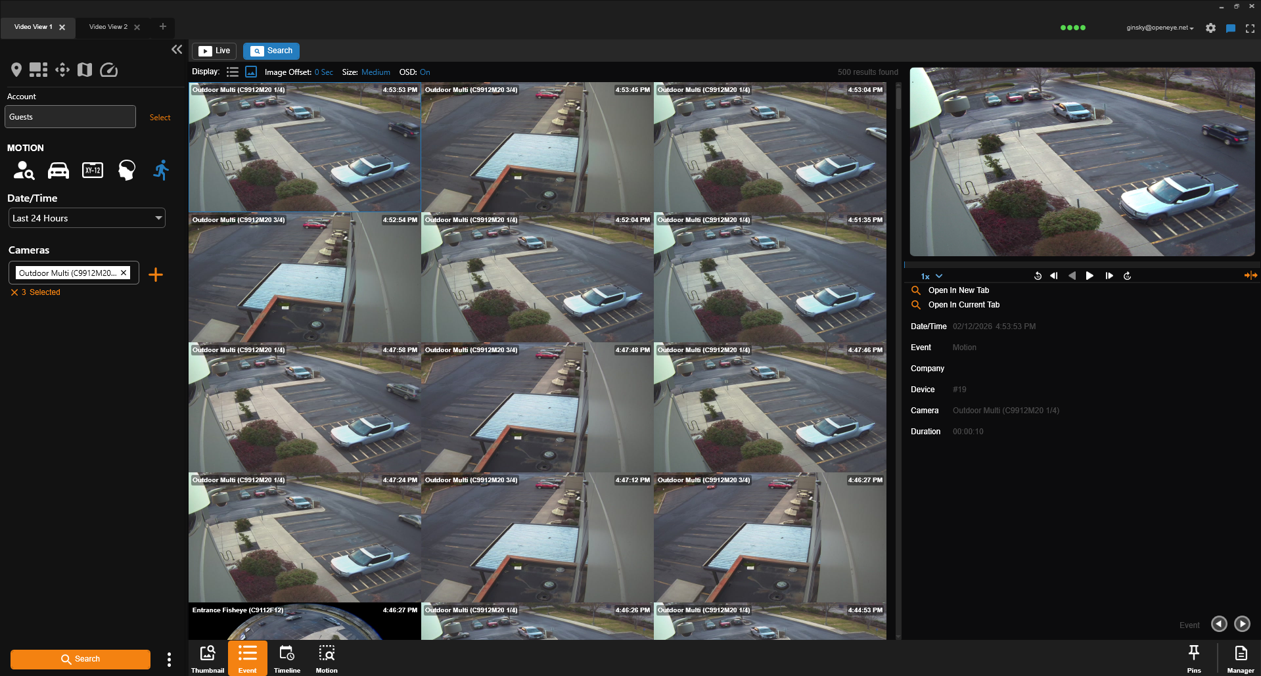
Task: Click the person search icon
Action: point(24,171)
